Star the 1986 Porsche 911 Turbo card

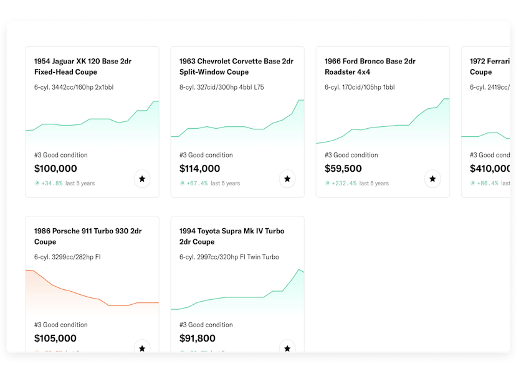click(142, 346)
